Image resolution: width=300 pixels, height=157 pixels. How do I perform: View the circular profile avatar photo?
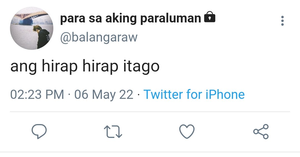point(32,28)
